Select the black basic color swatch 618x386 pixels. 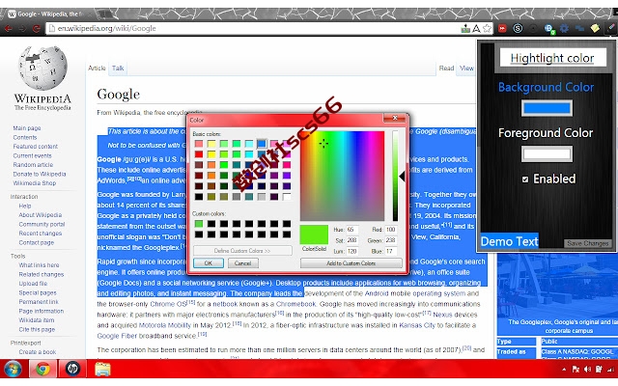(x=199, y=197)
